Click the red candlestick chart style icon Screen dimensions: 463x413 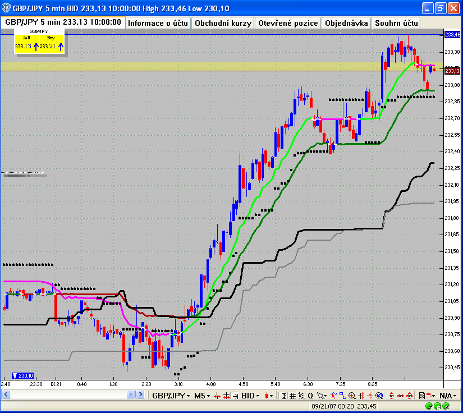point(267,396)
